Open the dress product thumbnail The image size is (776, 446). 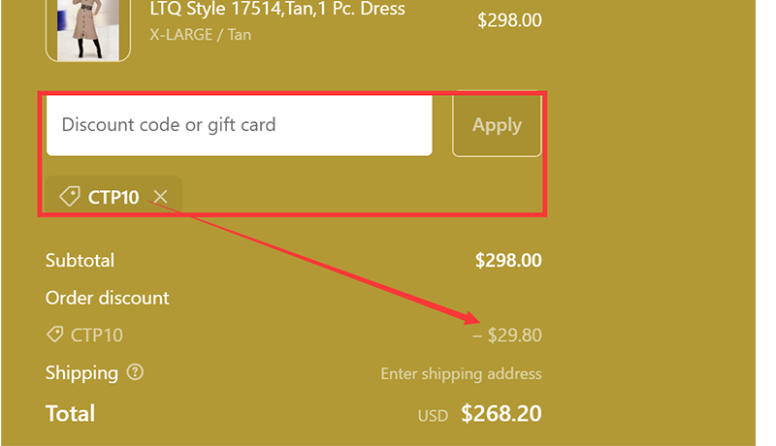tap(88, 29)
